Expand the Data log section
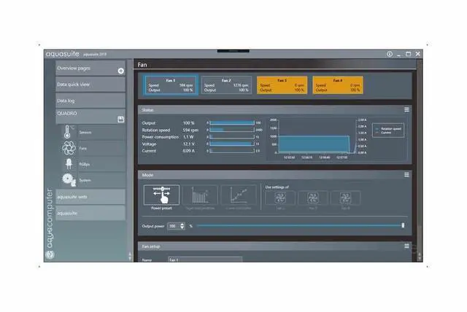This screenshot has width=467, height=312. (x=90, y=101)
